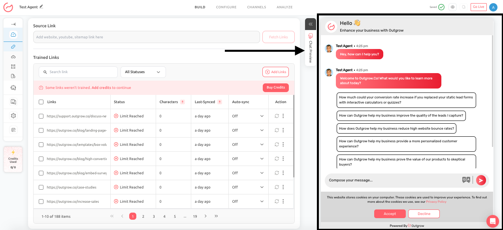
Task: Open the cloud upload knowledge source icon
Action: 13,35
